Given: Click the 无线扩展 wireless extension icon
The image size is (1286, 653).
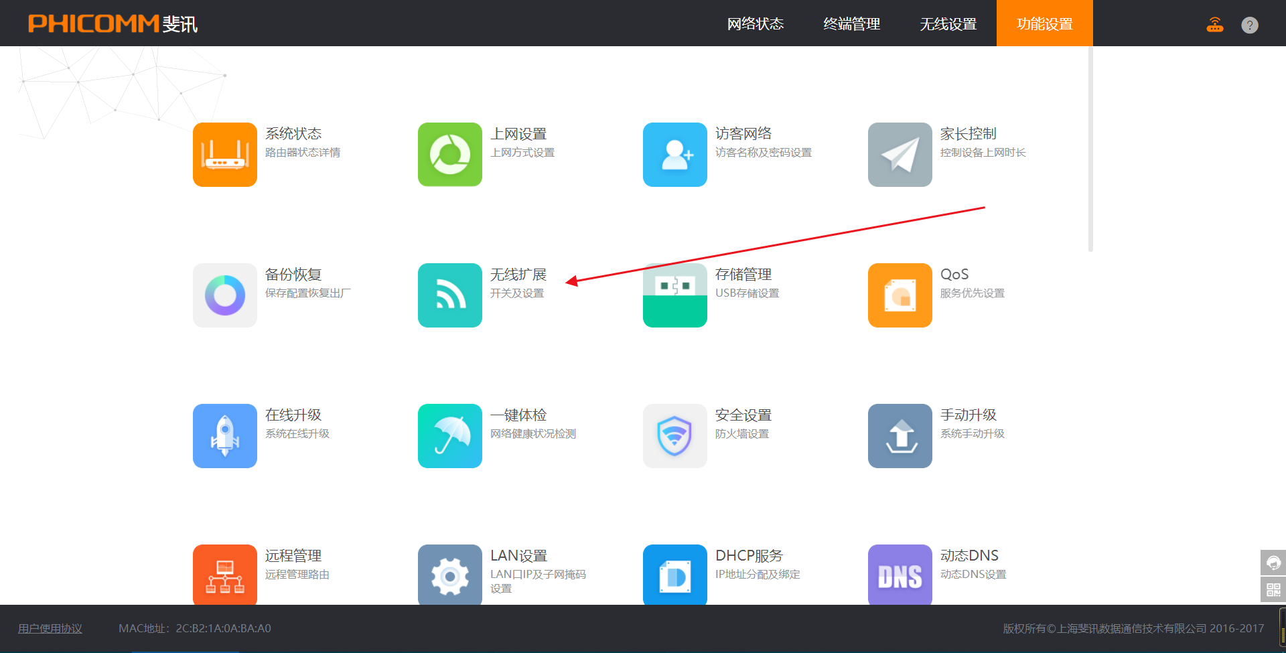Looking at the screenshot, I should click(450, 295).
